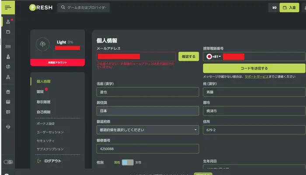This screenshot has height=175, width=306.
Task: Click the 住所 field showing 679-2
Action: click(254, 130)
